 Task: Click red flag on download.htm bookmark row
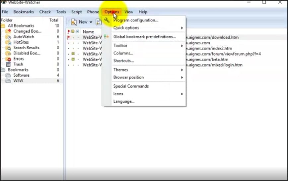[69, 37]
